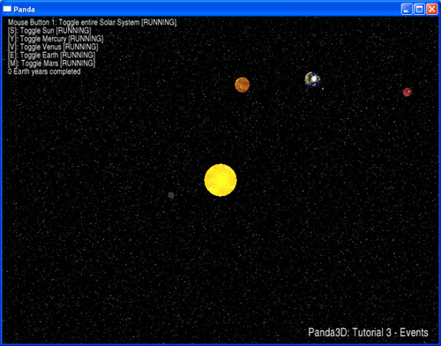Screen dimensions: 441x346
Task: Click the Panda window title bar icon
Action: pos(7,9)
